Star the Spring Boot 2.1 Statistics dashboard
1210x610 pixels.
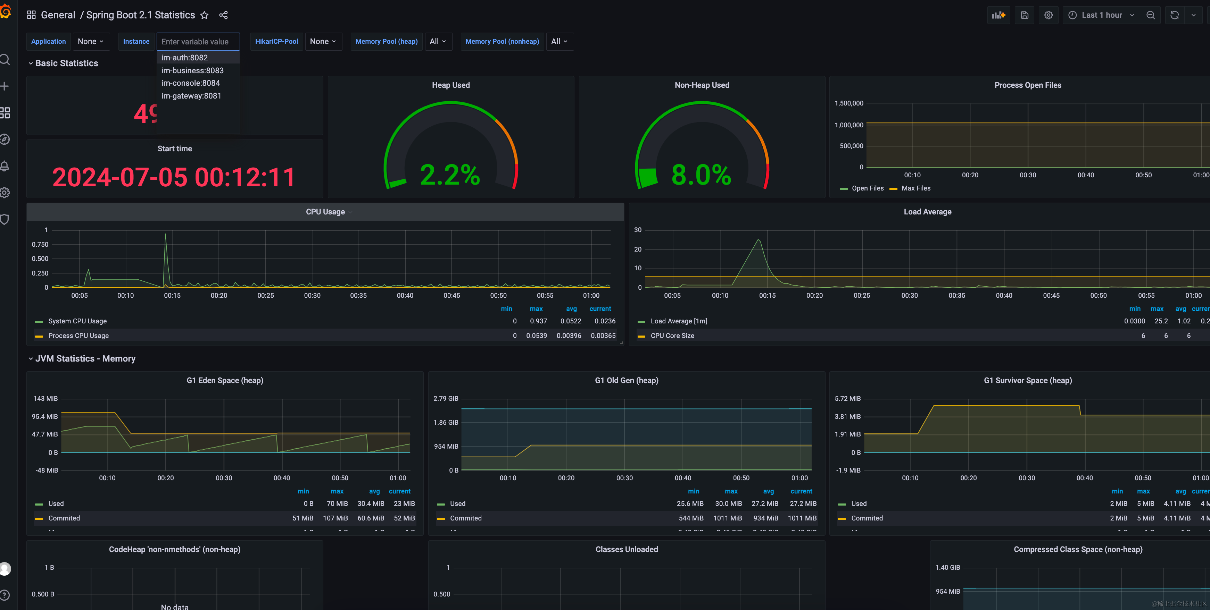click(204, 15)
